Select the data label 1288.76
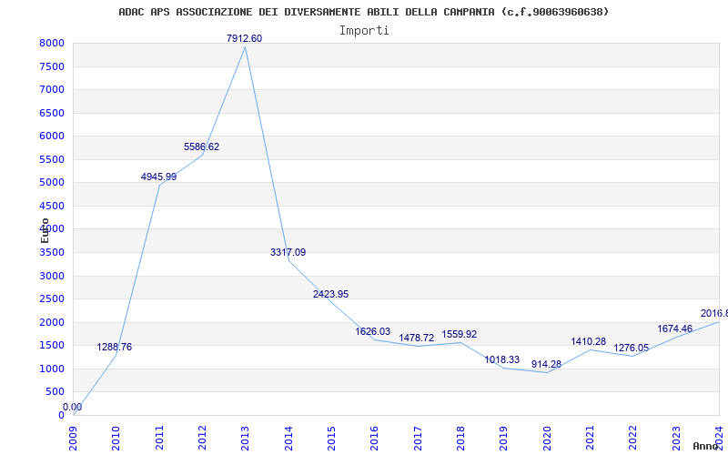728x455 pixels. point(115,347)
